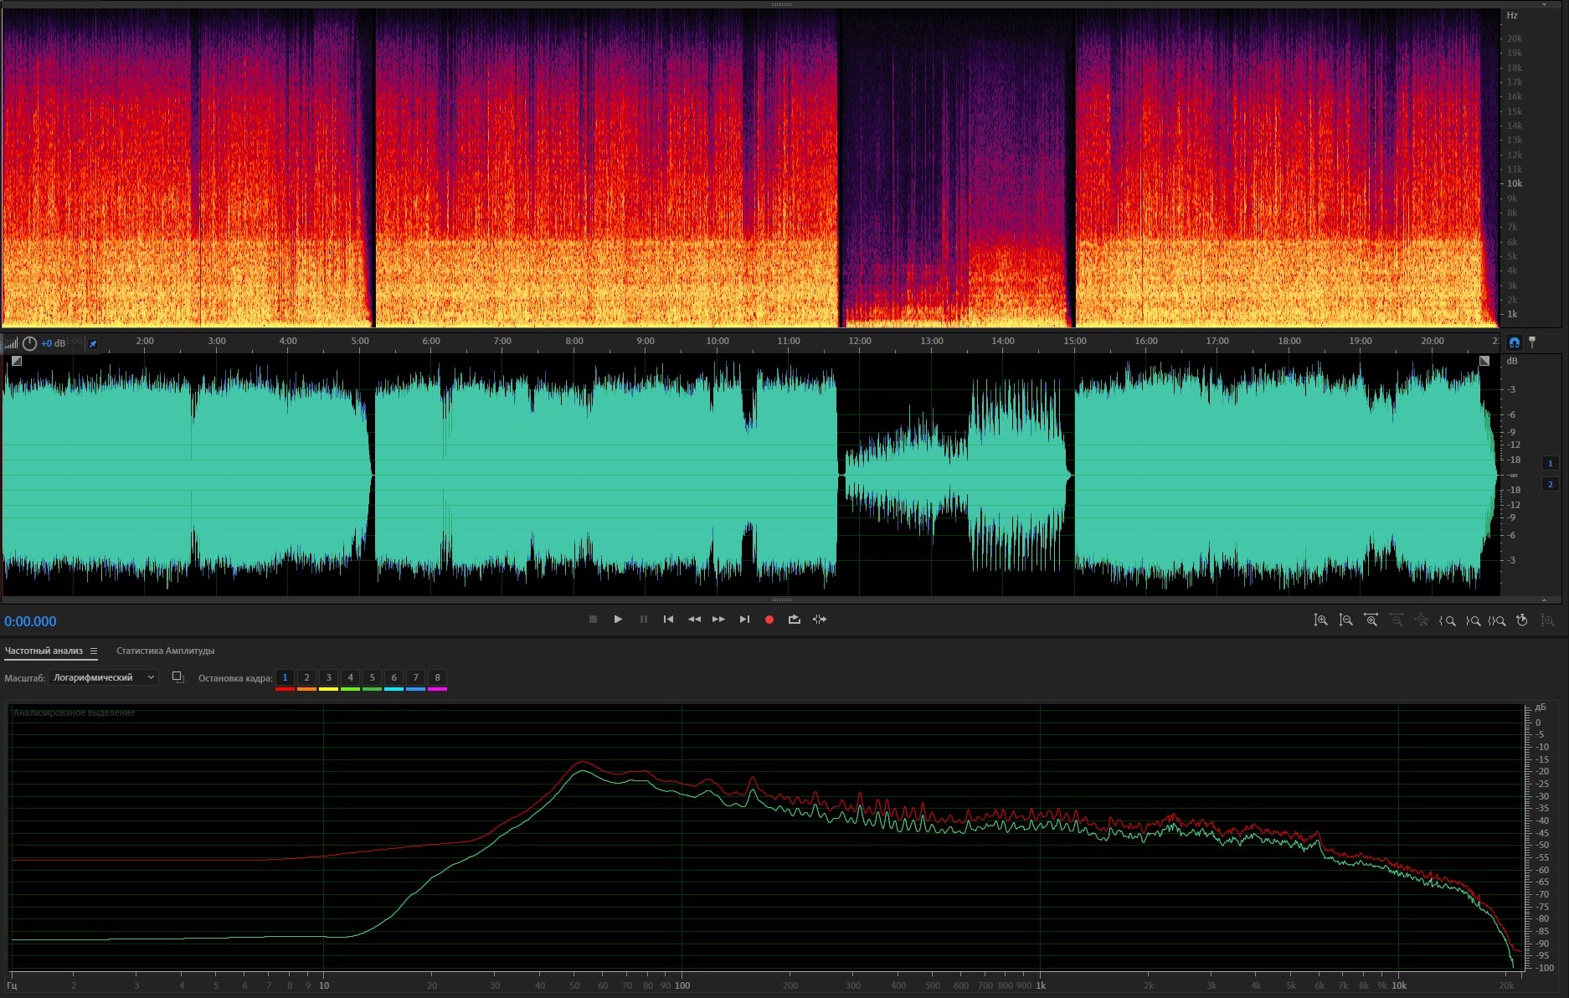Switch to the Статистика Амплитуды tab
This screenshot has width=1569, height=998.
coord(165,651)
